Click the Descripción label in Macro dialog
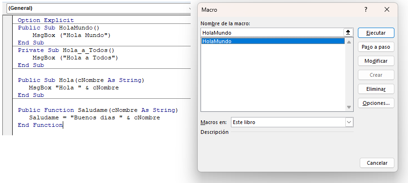408x183 pixels. [215, 132]
